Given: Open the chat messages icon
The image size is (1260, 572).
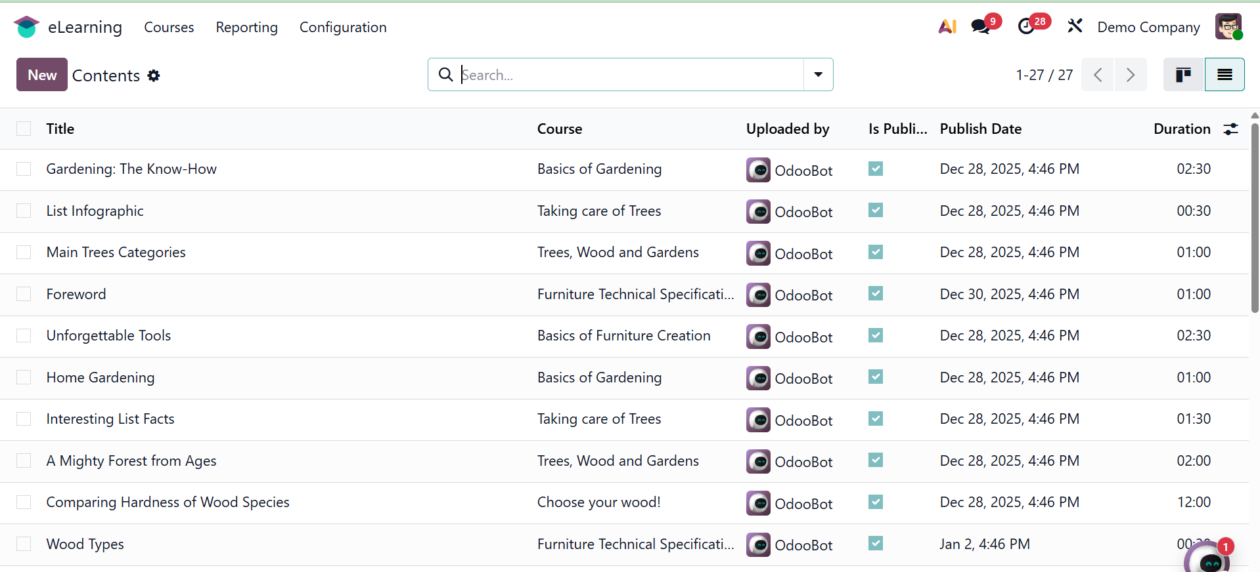Looking at the screenshot, I should [980, 27].
